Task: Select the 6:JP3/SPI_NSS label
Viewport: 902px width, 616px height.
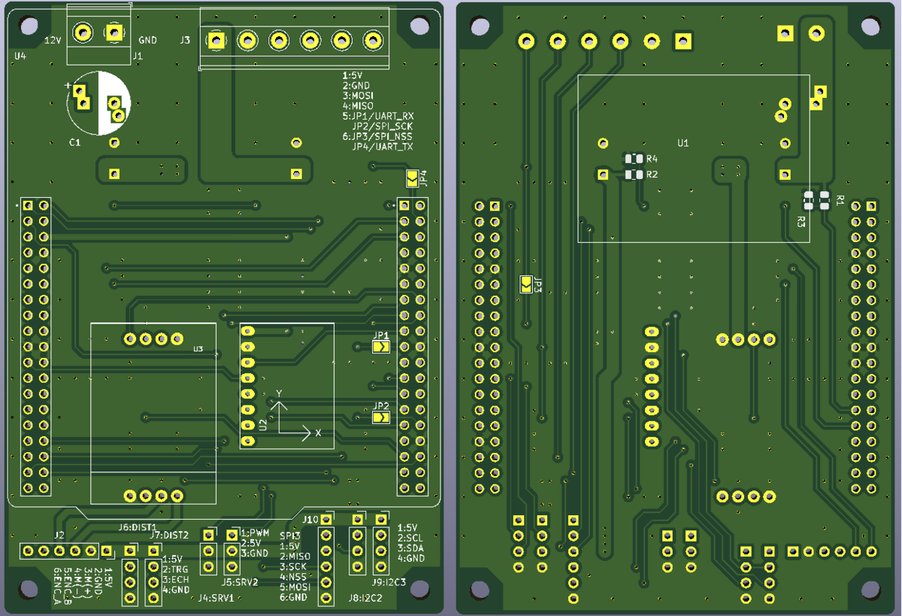Action: pyautogui.click(x=377, y=137)
